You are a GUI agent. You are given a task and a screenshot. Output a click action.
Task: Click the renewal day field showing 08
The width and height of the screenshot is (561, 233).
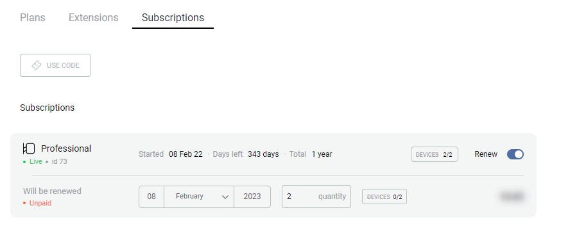[151, 197]
